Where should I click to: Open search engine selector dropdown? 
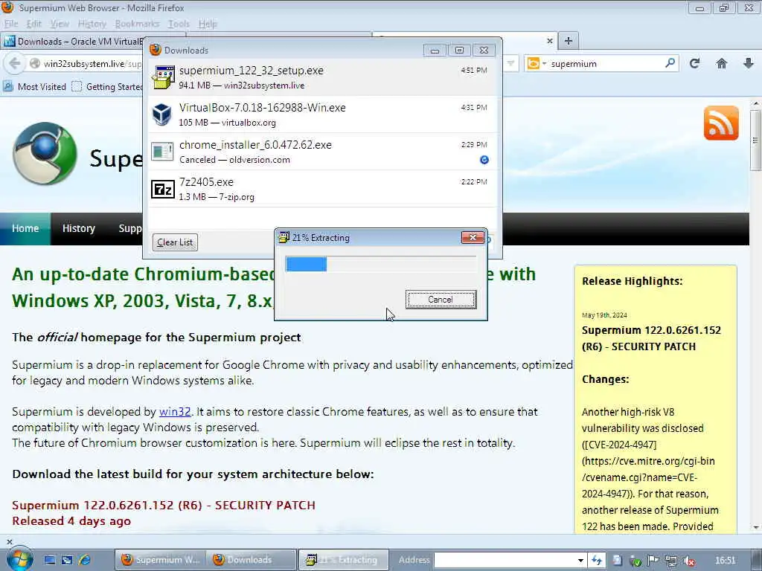(x=544, y=64)
